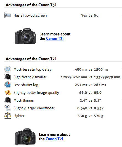Click the text Has a flip-out screen

click(30, 16)
